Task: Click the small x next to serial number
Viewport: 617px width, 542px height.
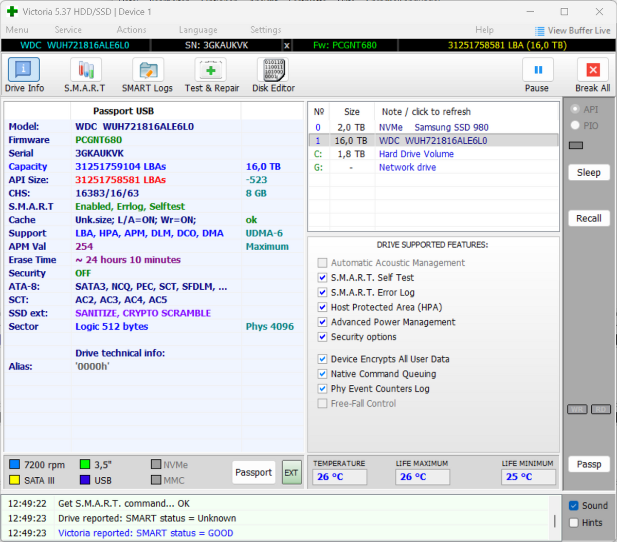Action: point(287,46)
